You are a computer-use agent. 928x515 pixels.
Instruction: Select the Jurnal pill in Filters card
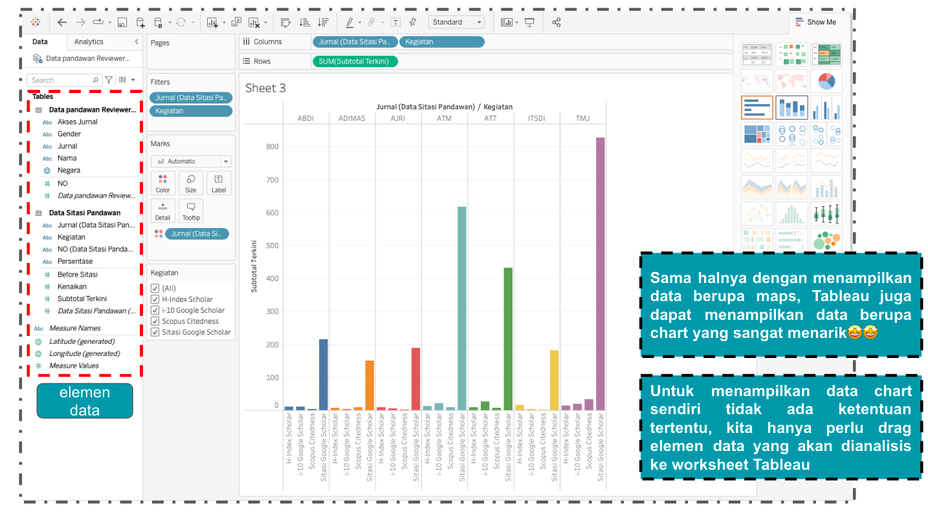click(191, 98)
